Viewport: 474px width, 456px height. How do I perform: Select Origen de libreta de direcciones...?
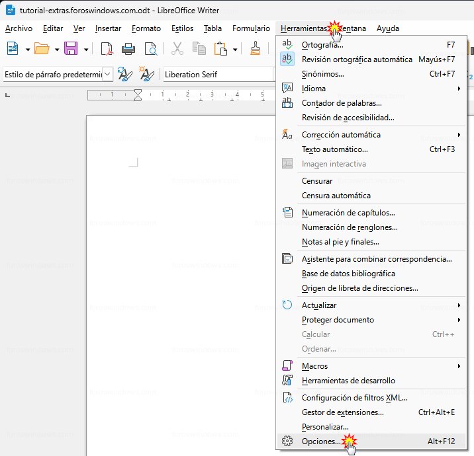click(371, 288)
